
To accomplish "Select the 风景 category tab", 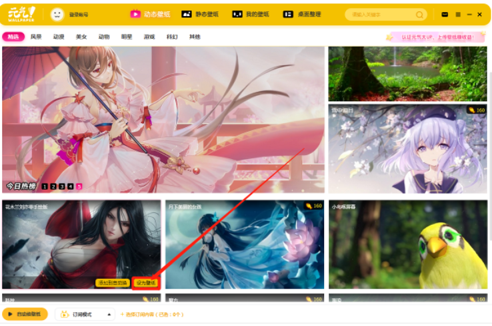I will click(x=36, y=37).
